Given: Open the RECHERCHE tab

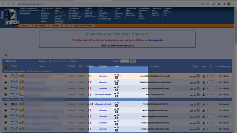Looking at the screenshot, I should (40, 26).
